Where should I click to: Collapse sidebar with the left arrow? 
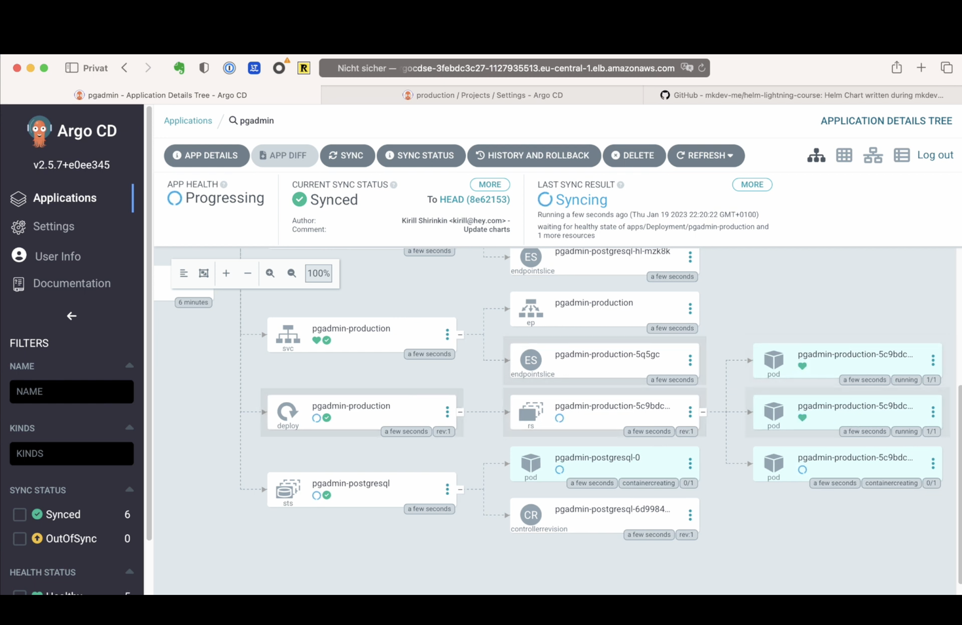72,316
